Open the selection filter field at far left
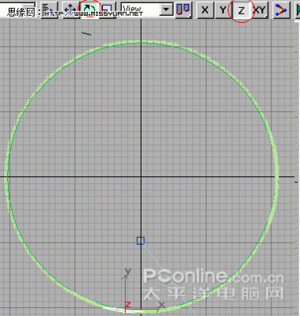Screen dimensions: 300x316 (x=17, y=9)
